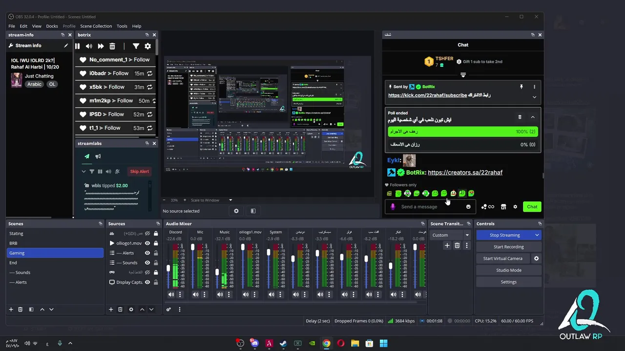625x351 pixels.
Task: Hide the ---- Alerts source eye icon
Action: (147, 253)
